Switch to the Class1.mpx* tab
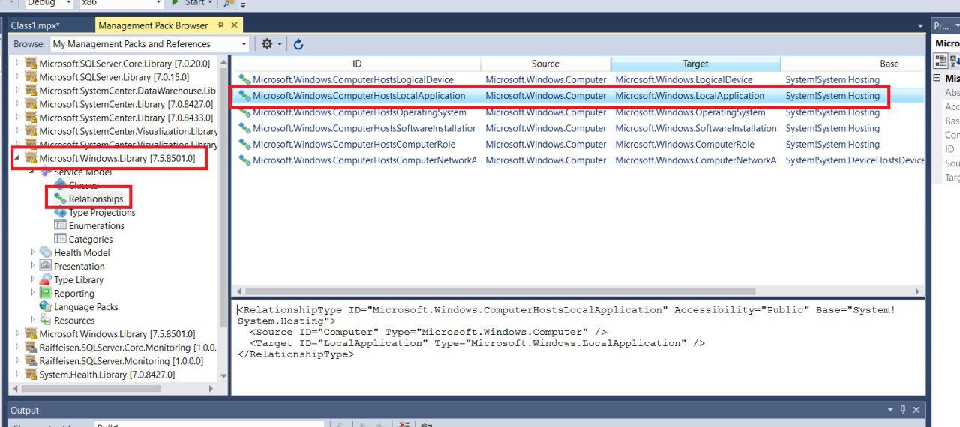The height and width of the screenshot is (427, 960). [35, 25]
